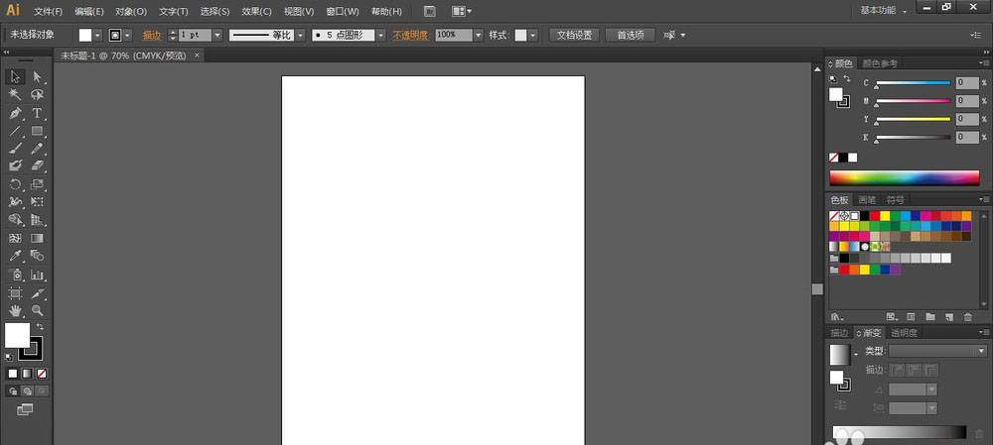Select the Pen tool in the toolbox

[15, 113]
